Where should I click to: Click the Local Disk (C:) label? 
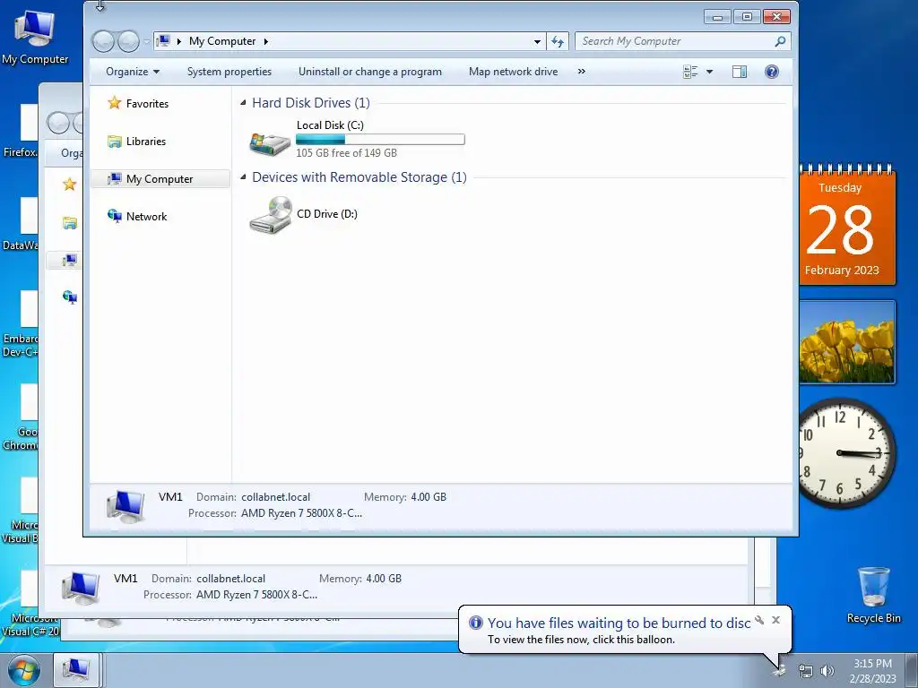click(x=330, y=125)
